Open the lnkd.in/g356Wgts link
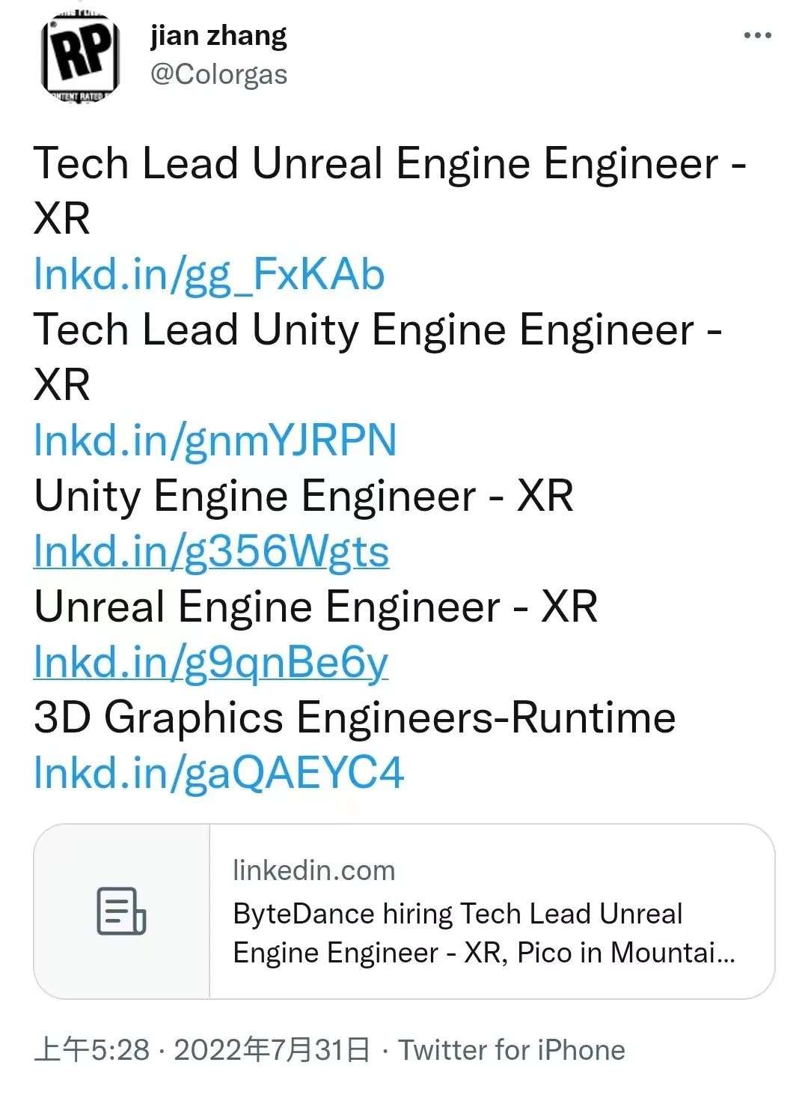Viewport: 808px width, 1101px height. (x=211, y=552)
